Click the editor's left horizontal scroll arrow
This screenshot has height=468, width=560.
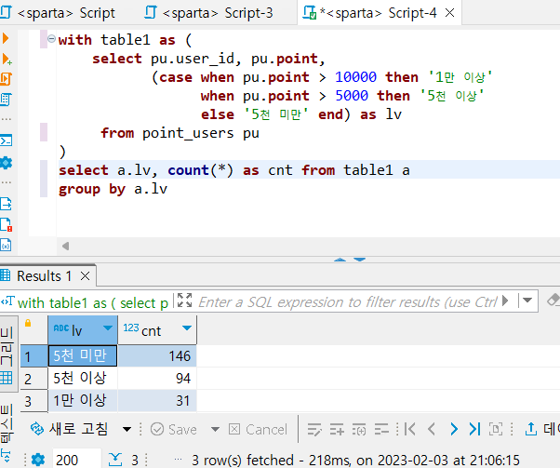tap(65, 246)
